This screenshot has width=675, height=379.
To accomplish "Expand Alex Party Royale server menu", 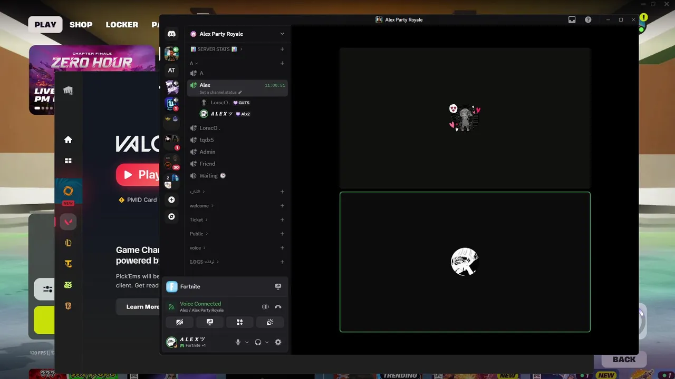I will [282, 34].
